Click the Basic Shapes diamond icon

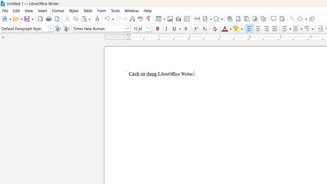point(300,19)
